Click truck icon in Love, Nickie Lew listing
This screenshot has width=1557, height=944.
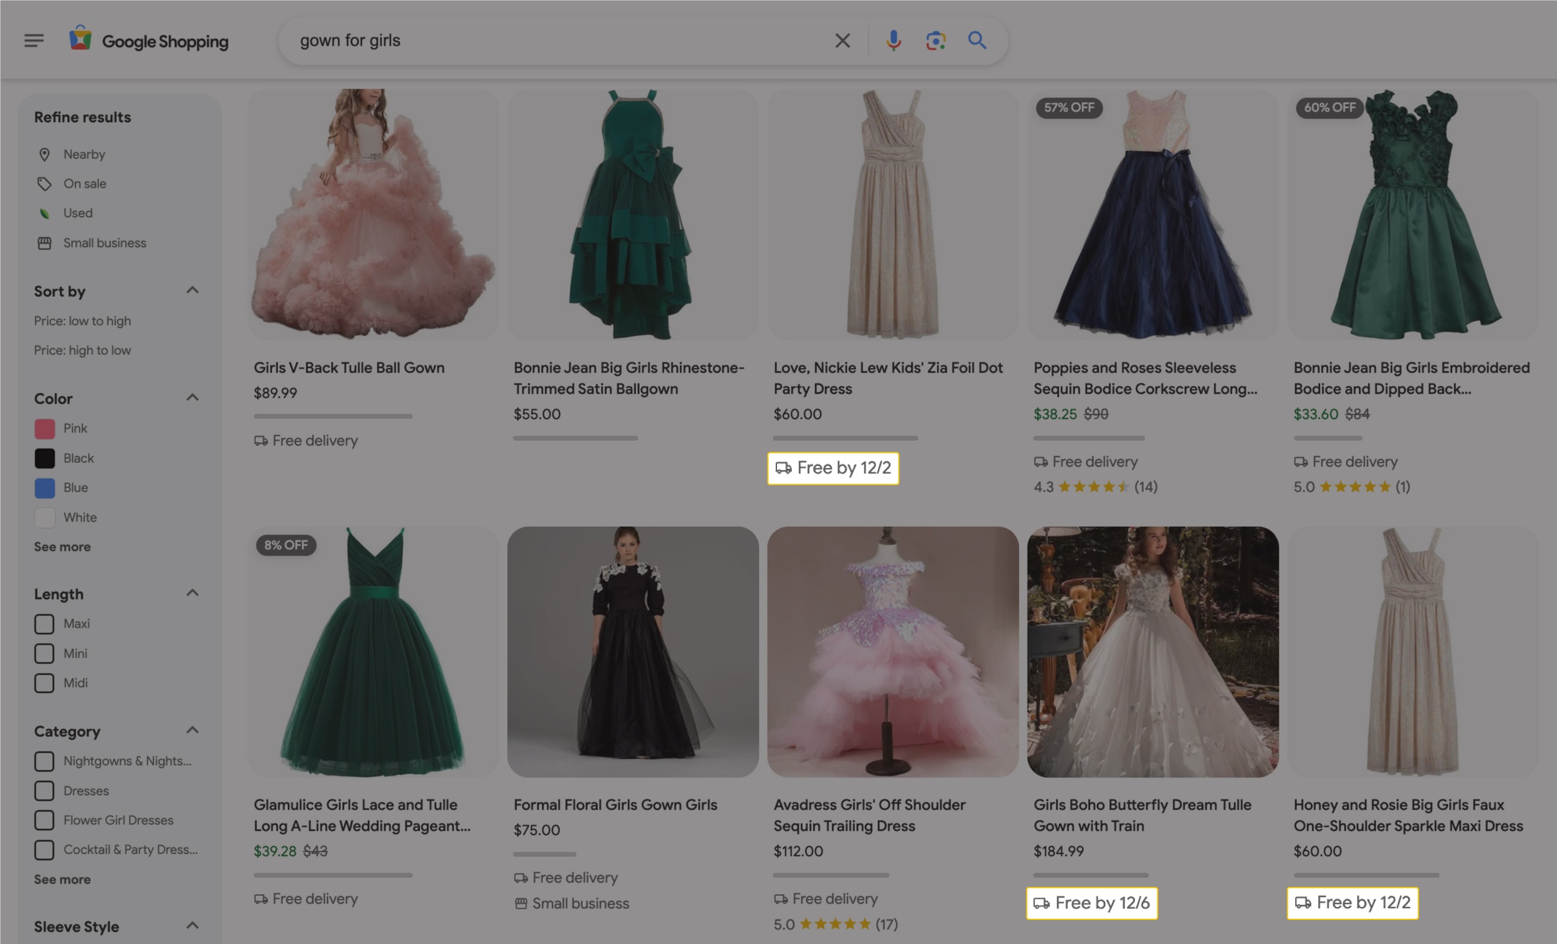point(783,468)
